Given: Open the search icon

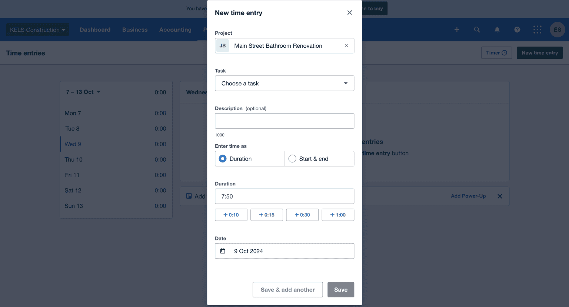Looking at the screenshot, I should (477, 30).
